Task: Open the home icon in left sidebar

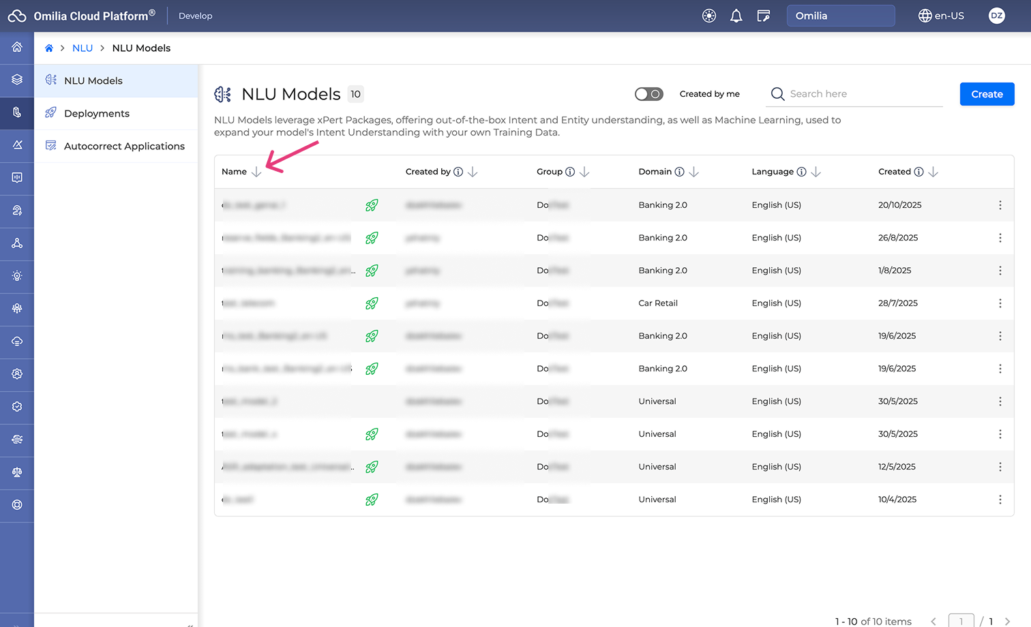Action: tap(17, 47)
